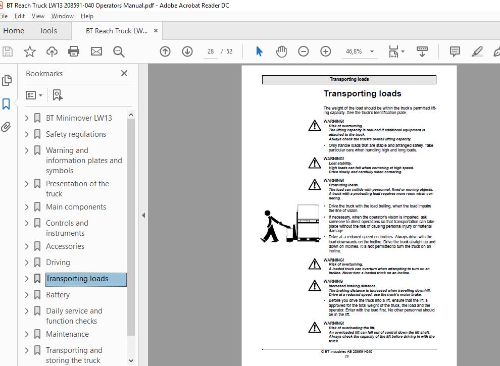500x366 pixels.
Task: Open the find text magnifier tool
Action: tap(119, 51)
